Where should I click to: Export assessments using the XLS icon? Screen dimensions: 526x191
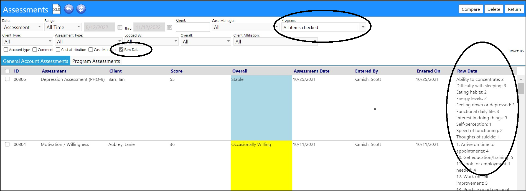click(57, 9)
